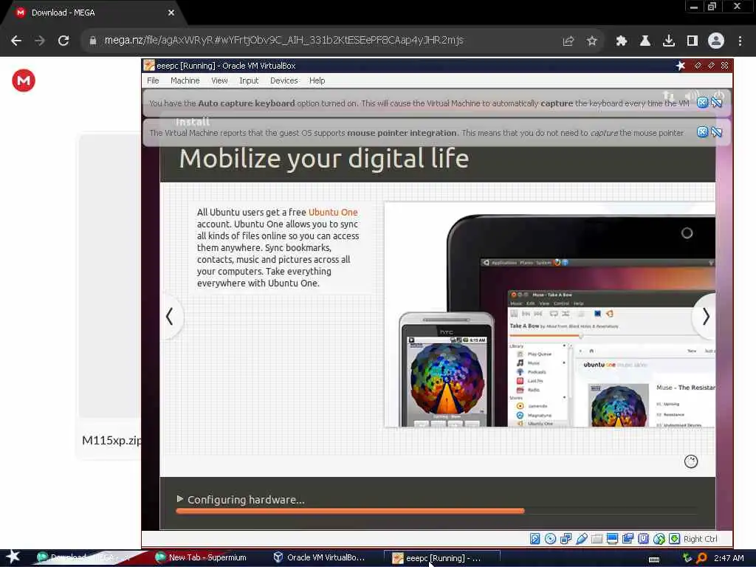Click the VirtualBox title bar window icon
This screenshot has width=756, height=567.
click(x=149, y=66)
